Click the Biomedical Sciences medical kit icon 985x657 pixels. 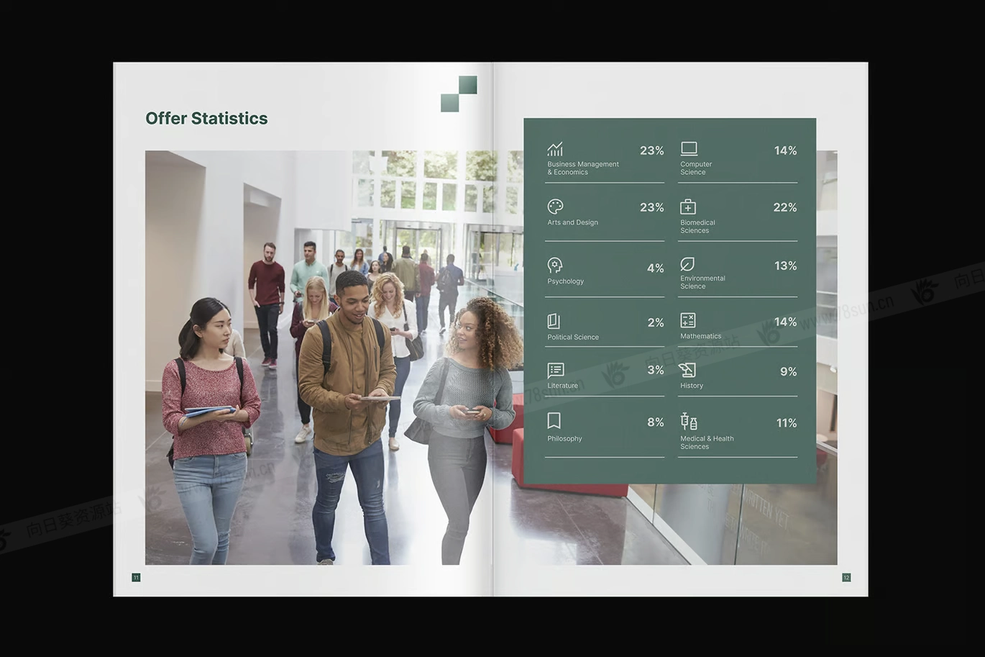688,207
